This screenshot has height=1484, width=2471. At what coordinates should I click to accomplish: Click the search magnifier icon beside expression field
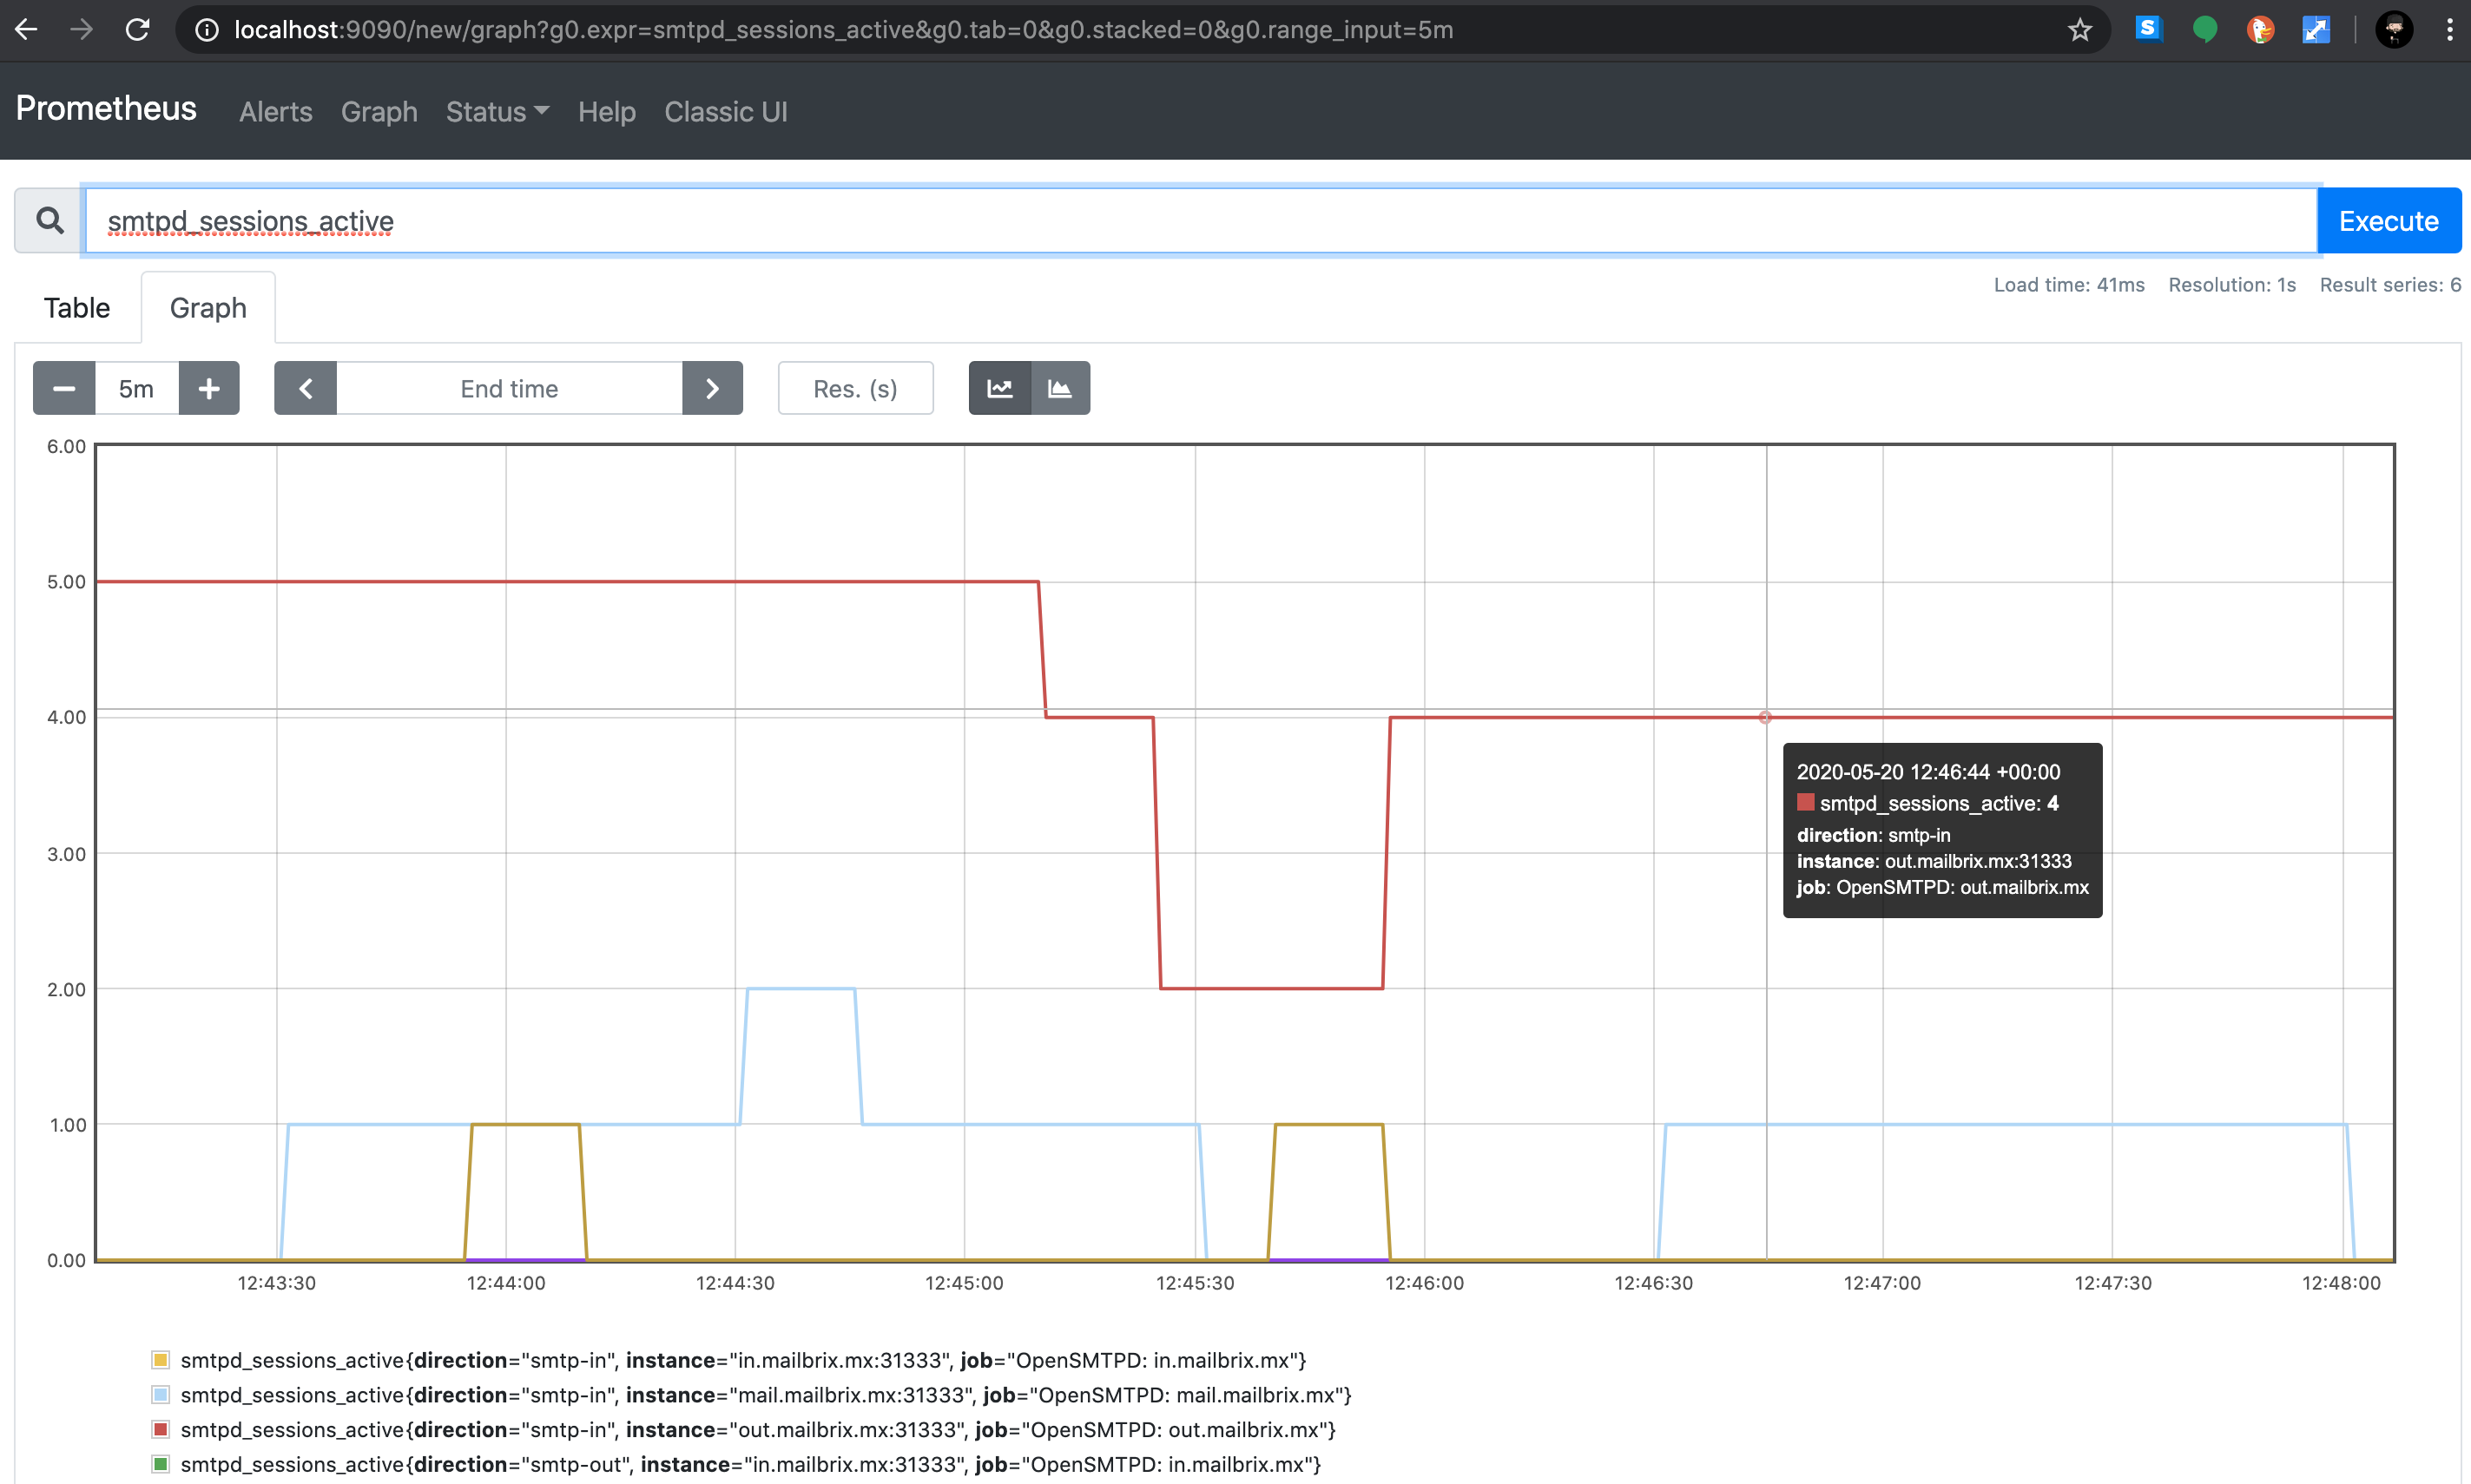point(47,220)
